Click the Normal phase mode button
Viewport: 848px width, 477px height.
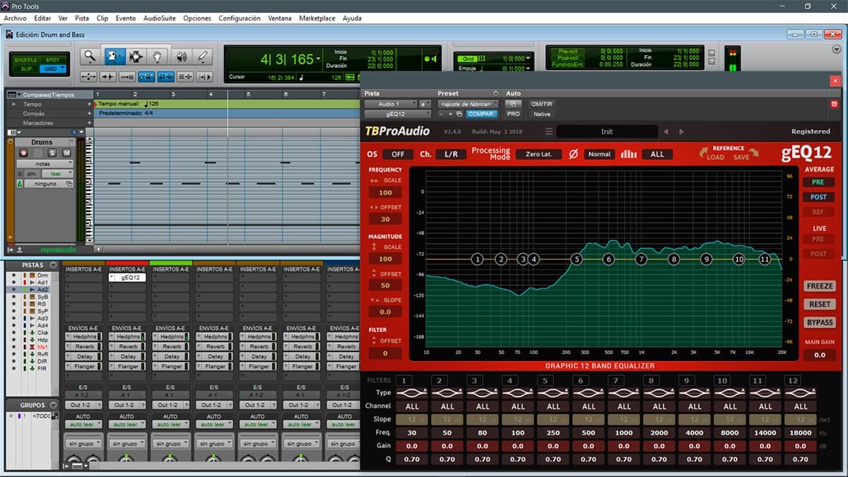coord(599,154)
